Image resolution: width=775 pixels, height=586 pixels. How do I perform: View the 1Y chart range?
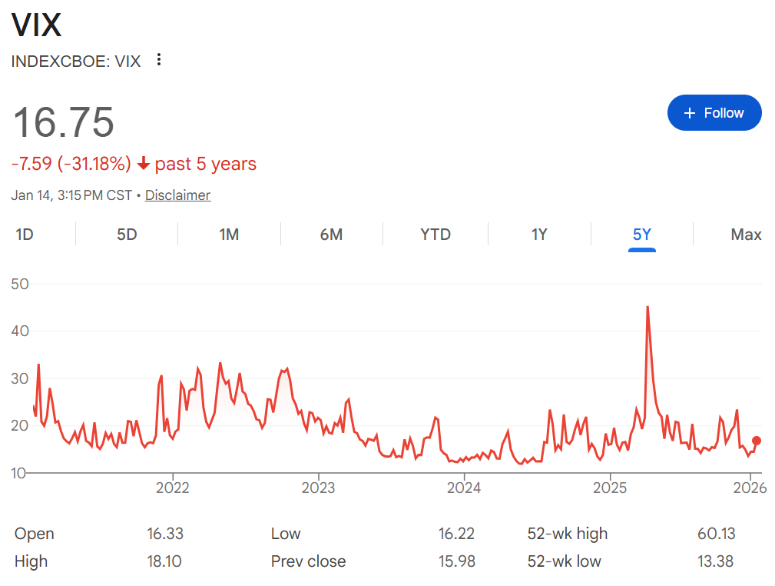coord(539,235)
